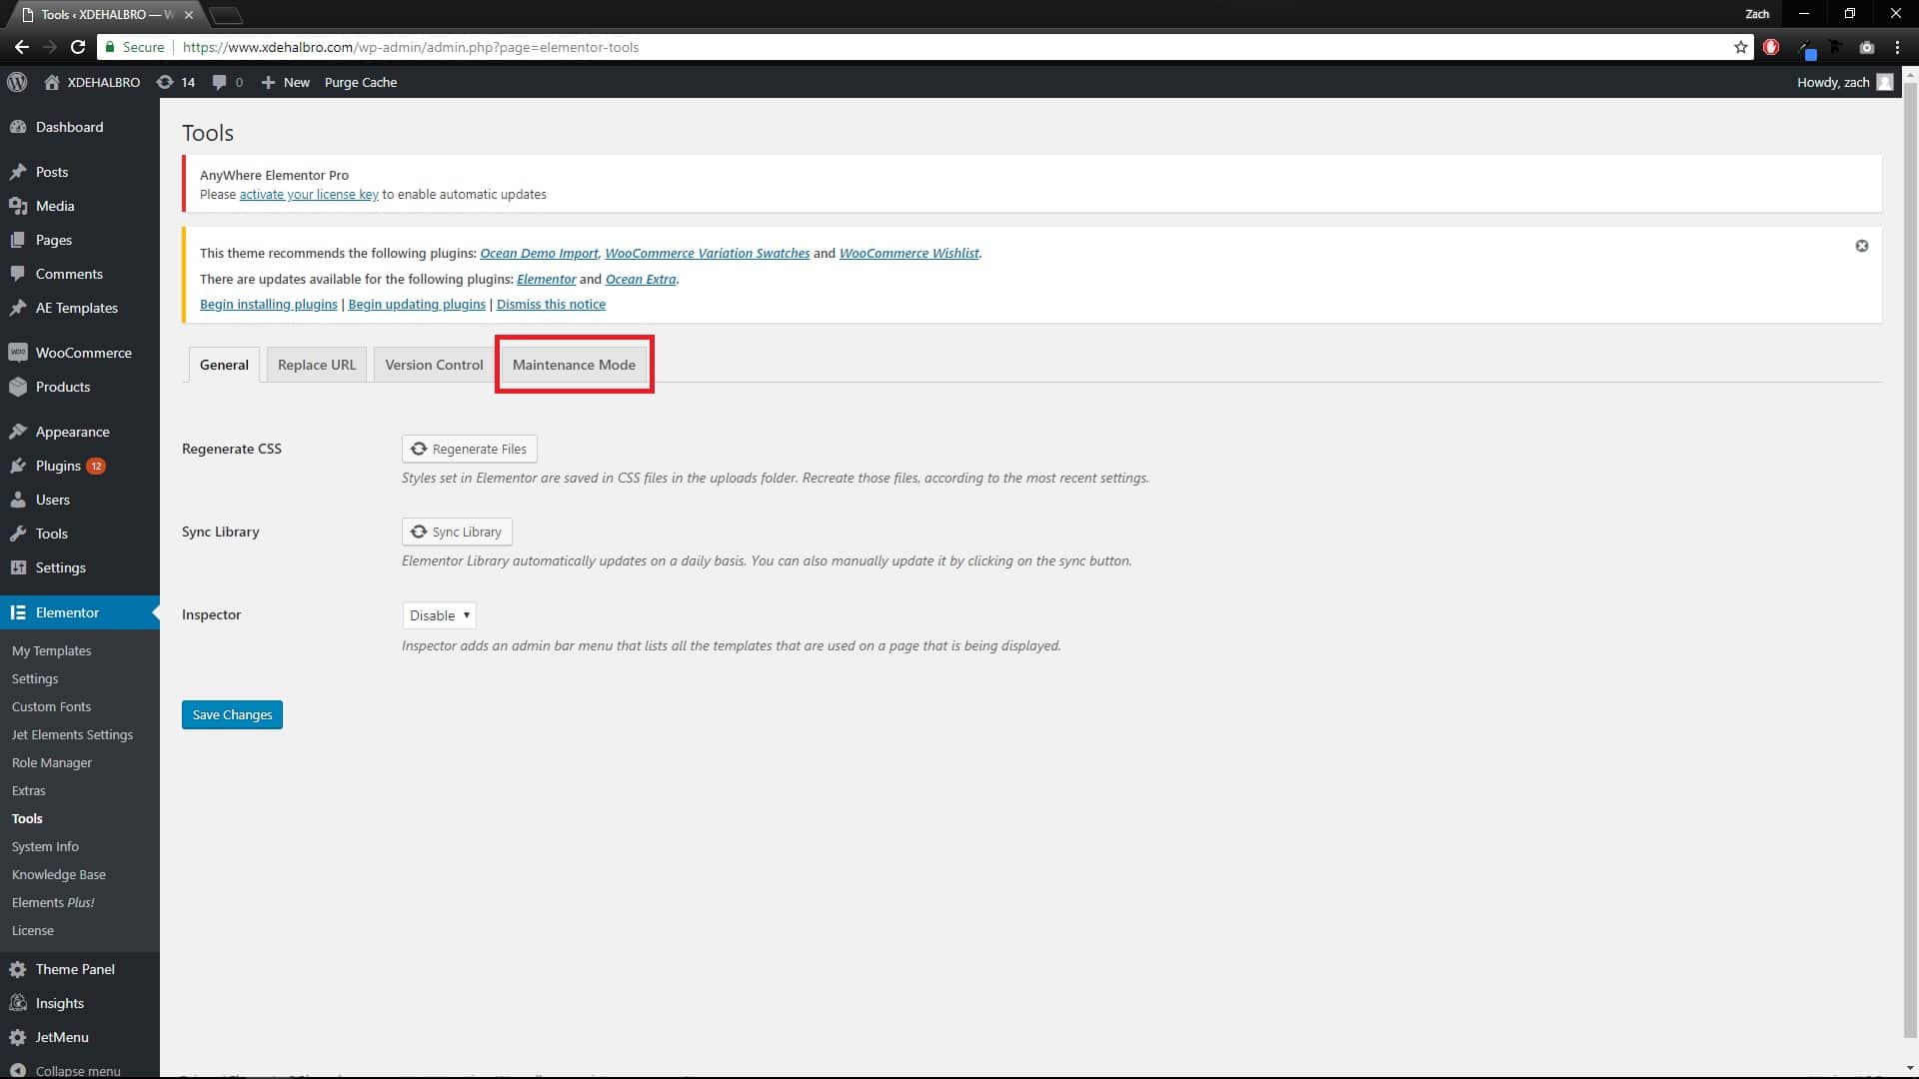Switch to the Maintenance Mode tab

point(574,365)
